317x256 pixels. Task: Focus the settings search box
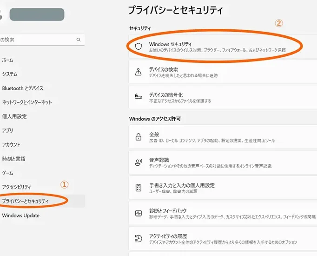point(42,40)
